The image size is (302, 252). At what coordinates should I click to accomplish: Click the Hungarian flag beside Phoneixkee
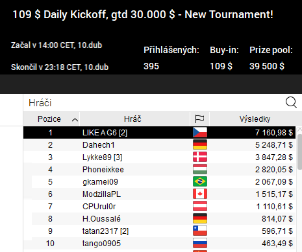(200, 169)
